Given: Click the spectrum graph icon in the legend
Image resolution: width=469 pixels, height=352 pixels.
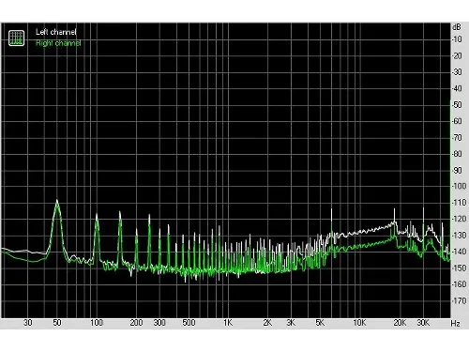Looking at the screenshot, I should tap(16, 38).
